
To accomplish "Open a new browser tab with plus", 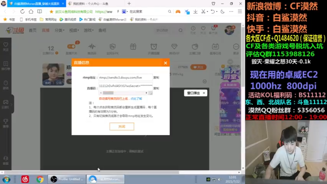I will click(x=129, y=4).
